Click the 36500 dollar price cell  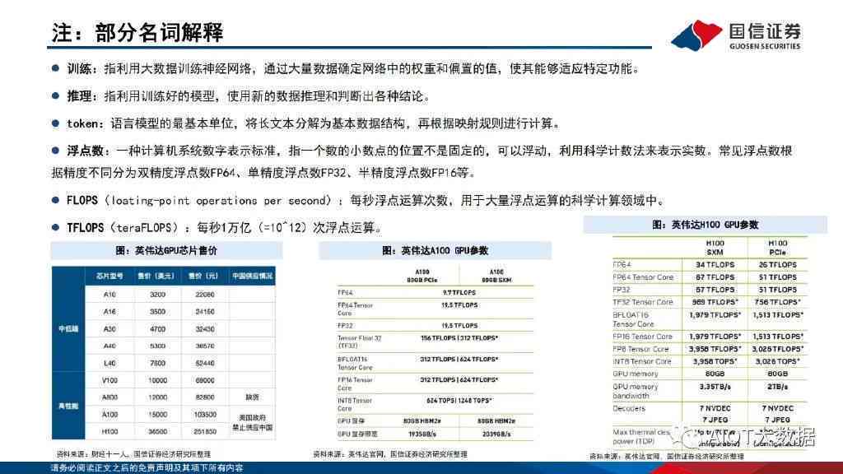(157, 431)
